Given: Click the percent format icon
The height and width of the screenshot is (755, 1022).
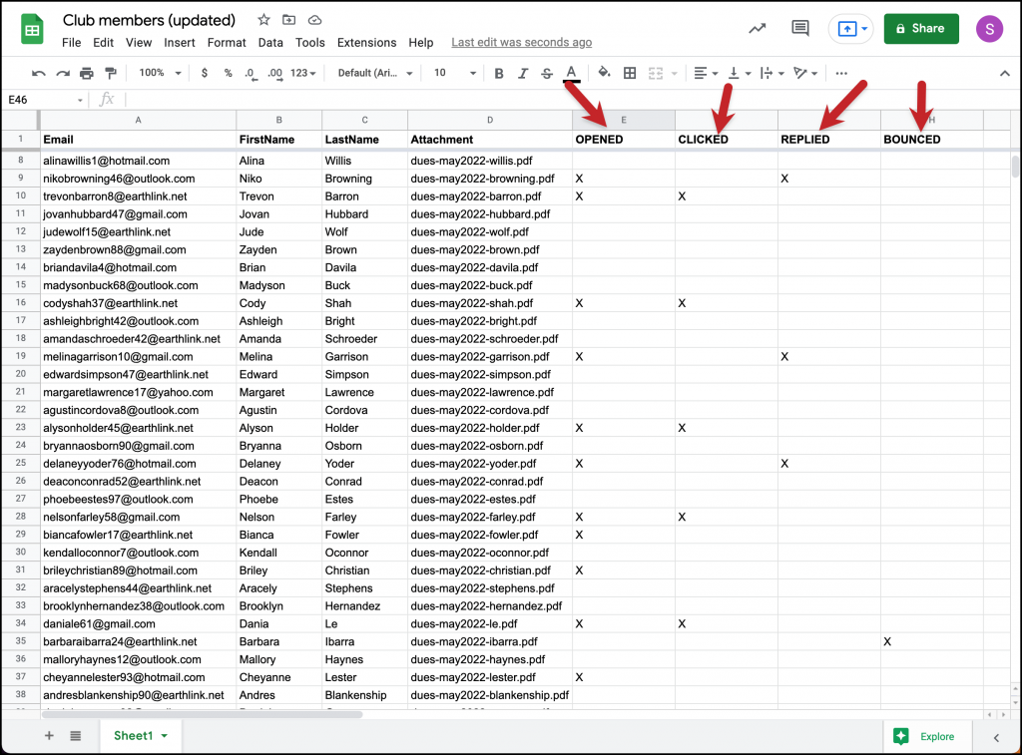Looking at the screenshot, I should tap(229, 73).
